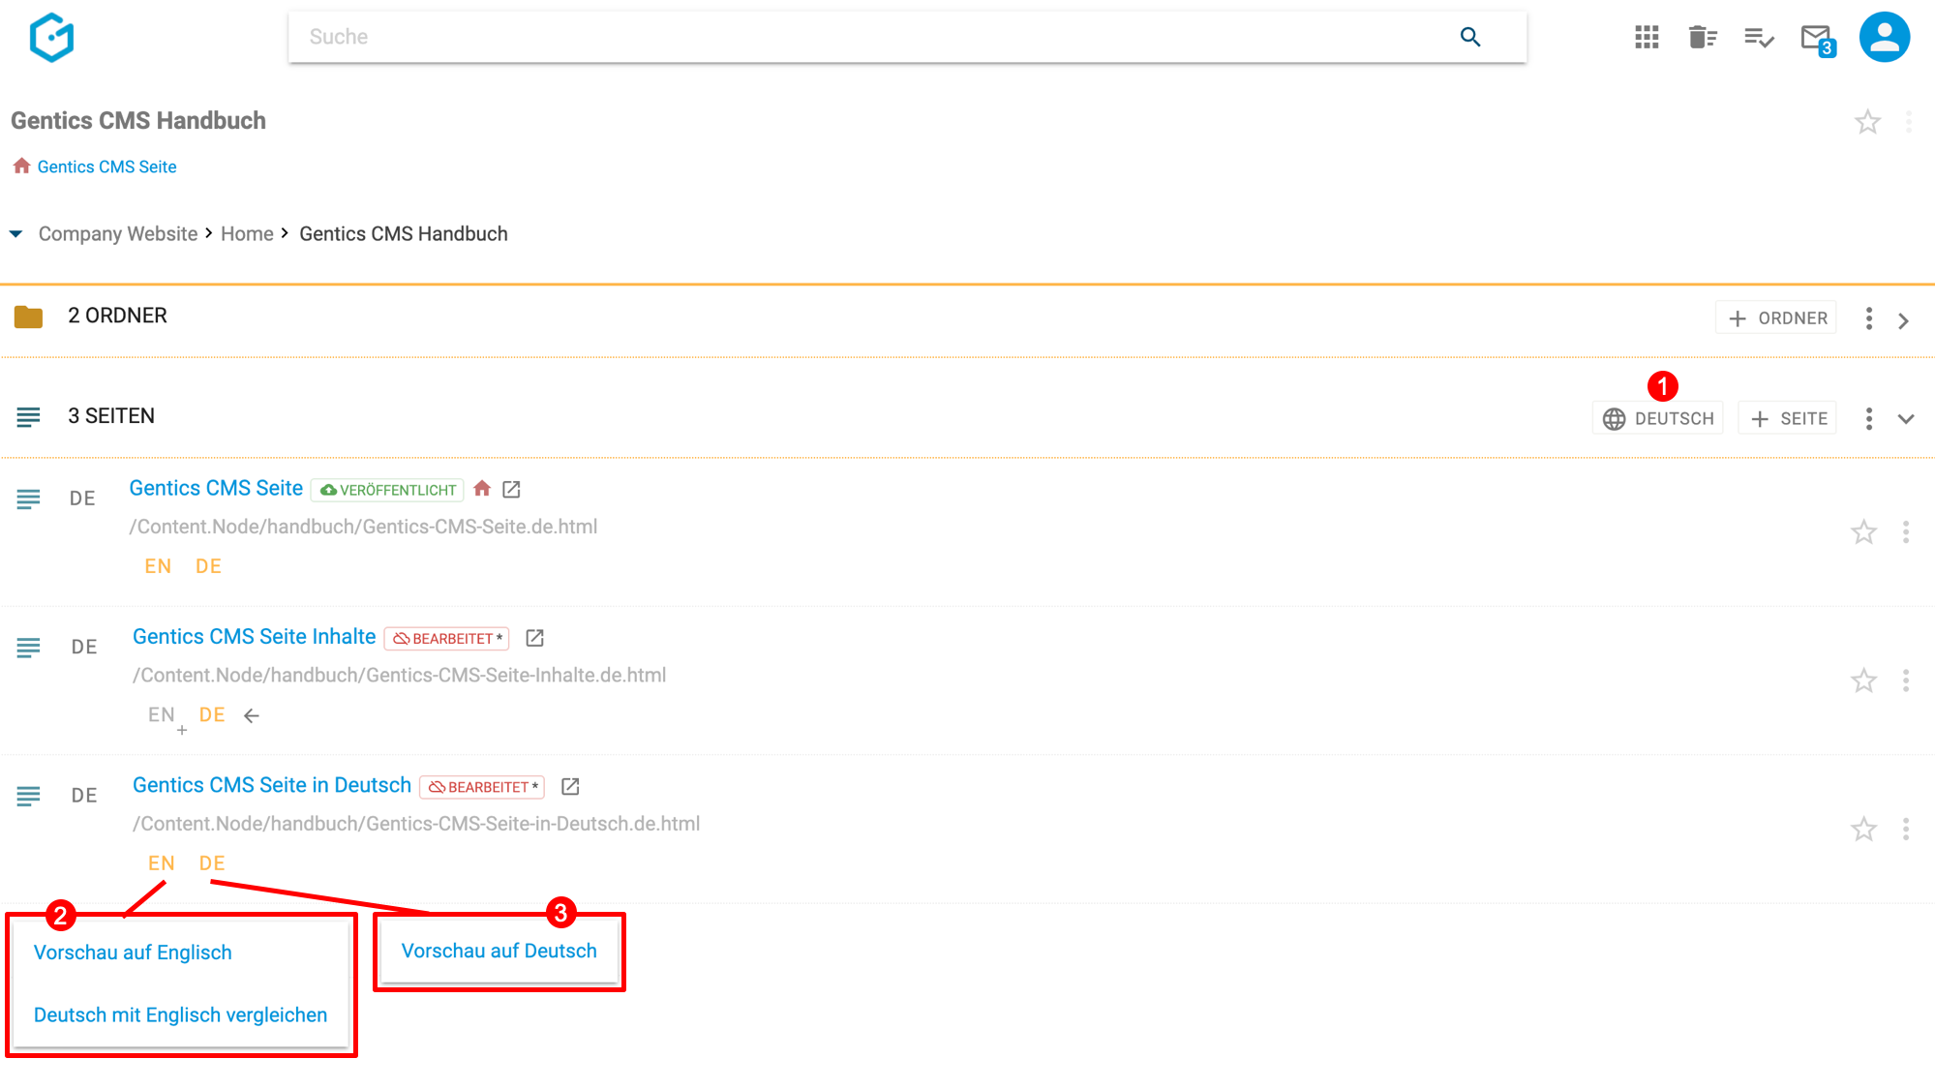Viewport: 1935px width, 1089px height.
Task: Click the Gentics hexagon logo
Action: (51, 37)
